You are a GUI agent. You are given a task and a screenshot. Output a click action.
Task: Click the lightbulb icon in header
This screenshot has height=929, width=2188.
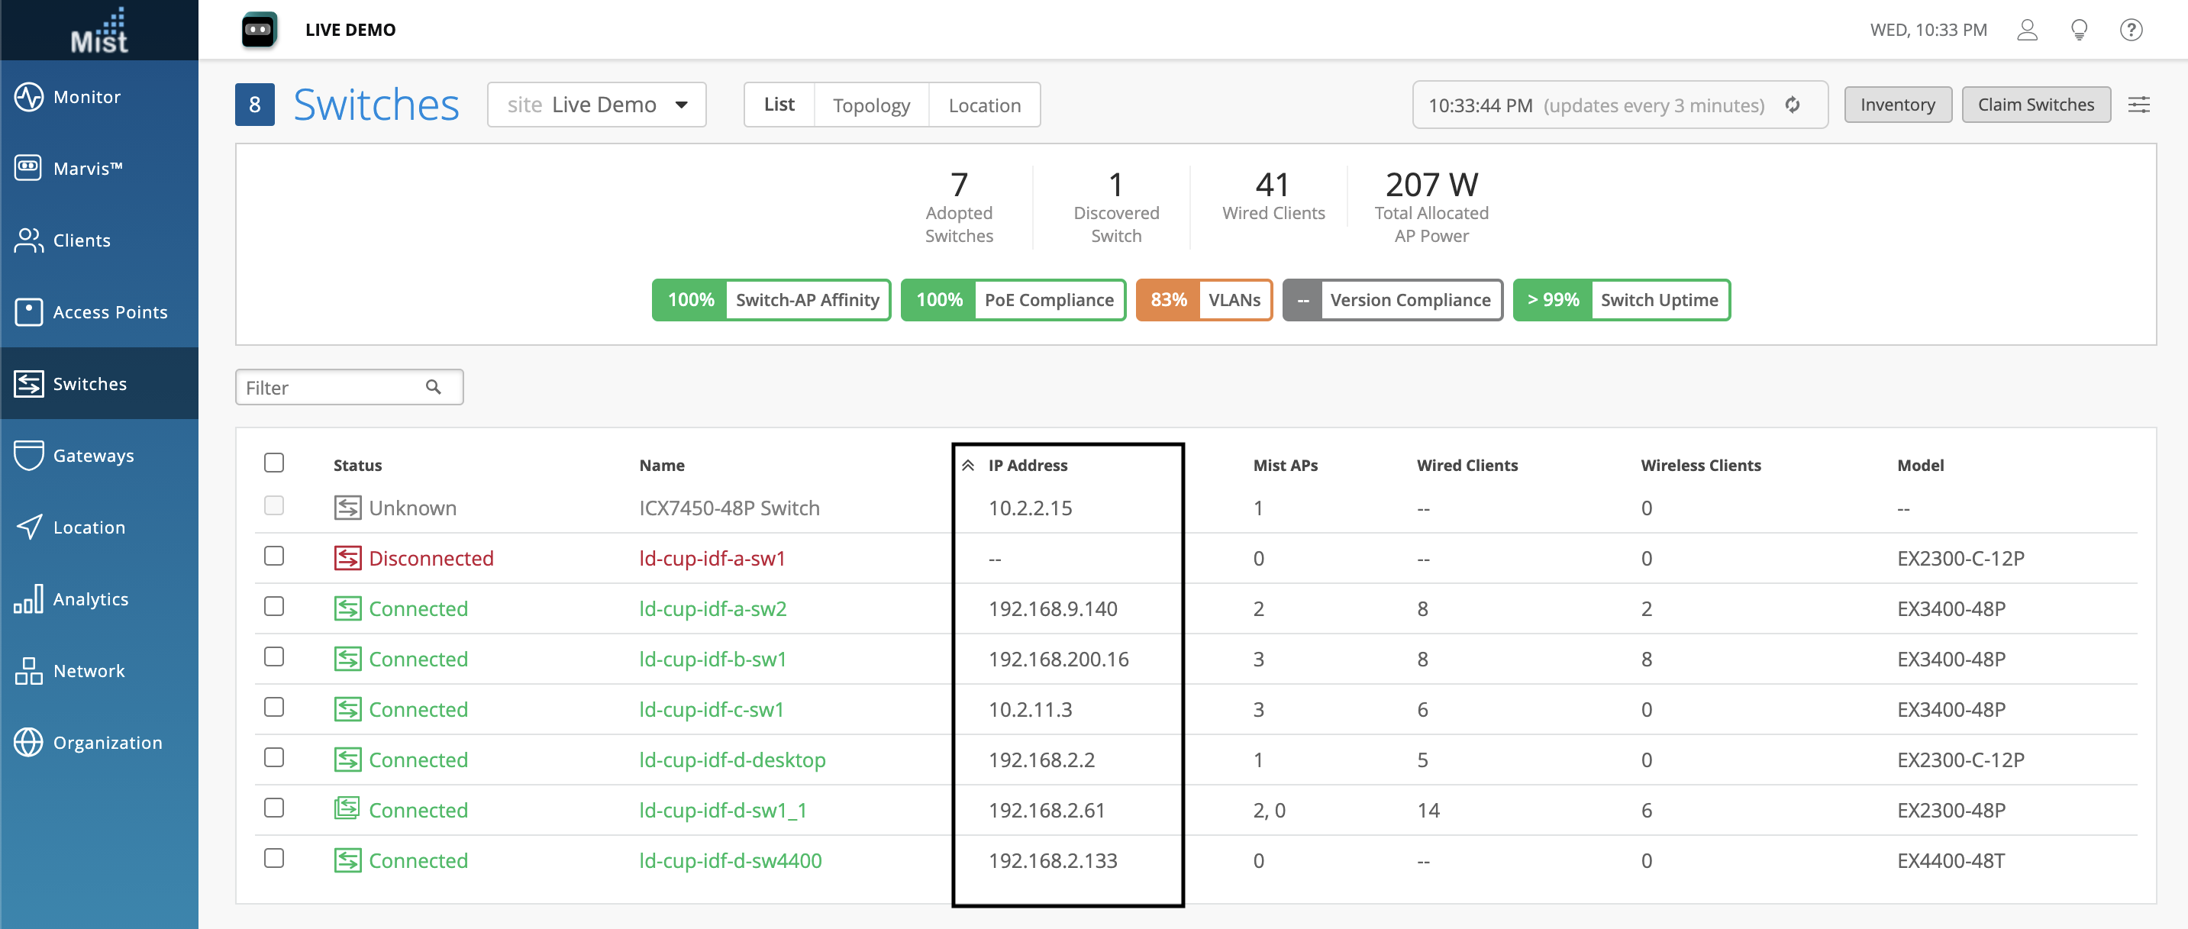point(2078,30)
